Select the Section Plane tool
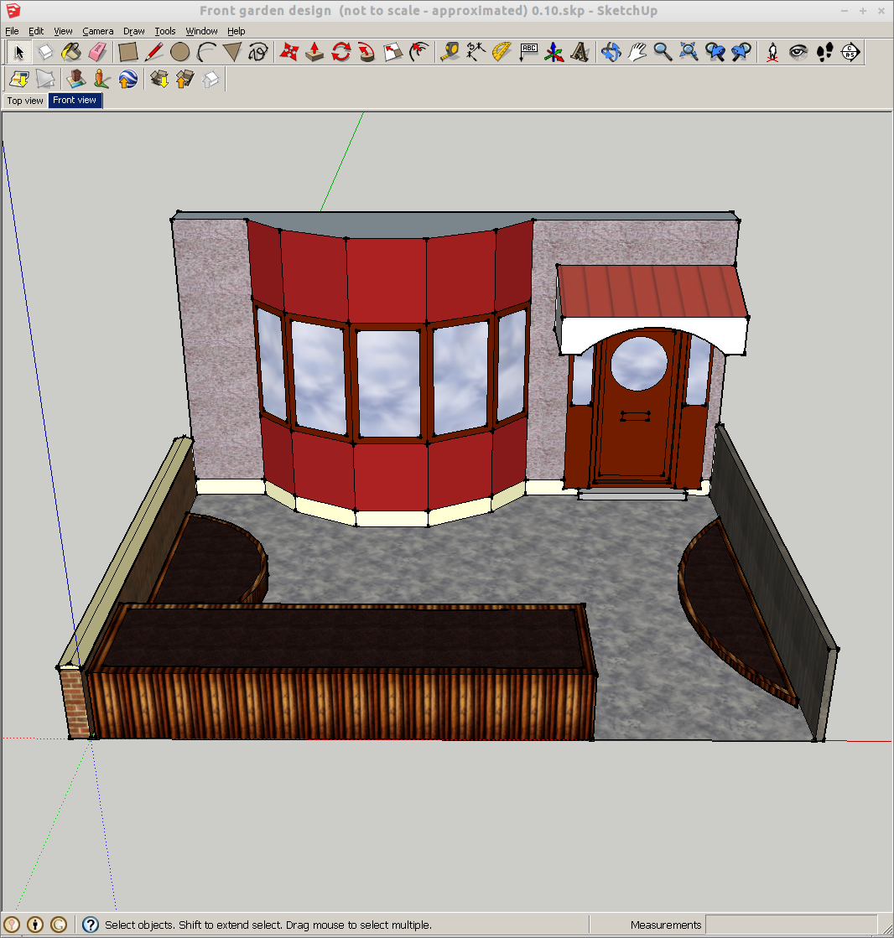Image resolution: width=894 pixels, height=938 pixels. click(850, 53)
